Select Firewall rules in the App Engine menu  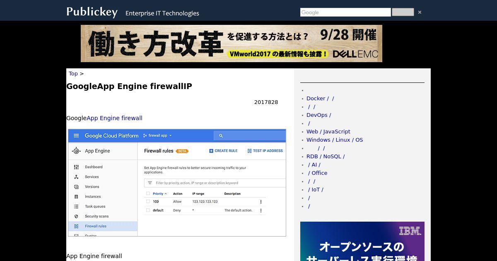(x=96, y=226)
